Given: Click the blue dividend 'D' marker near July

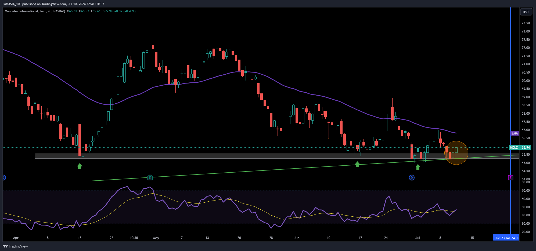Looking at the screenshot, I should point(412,177).
